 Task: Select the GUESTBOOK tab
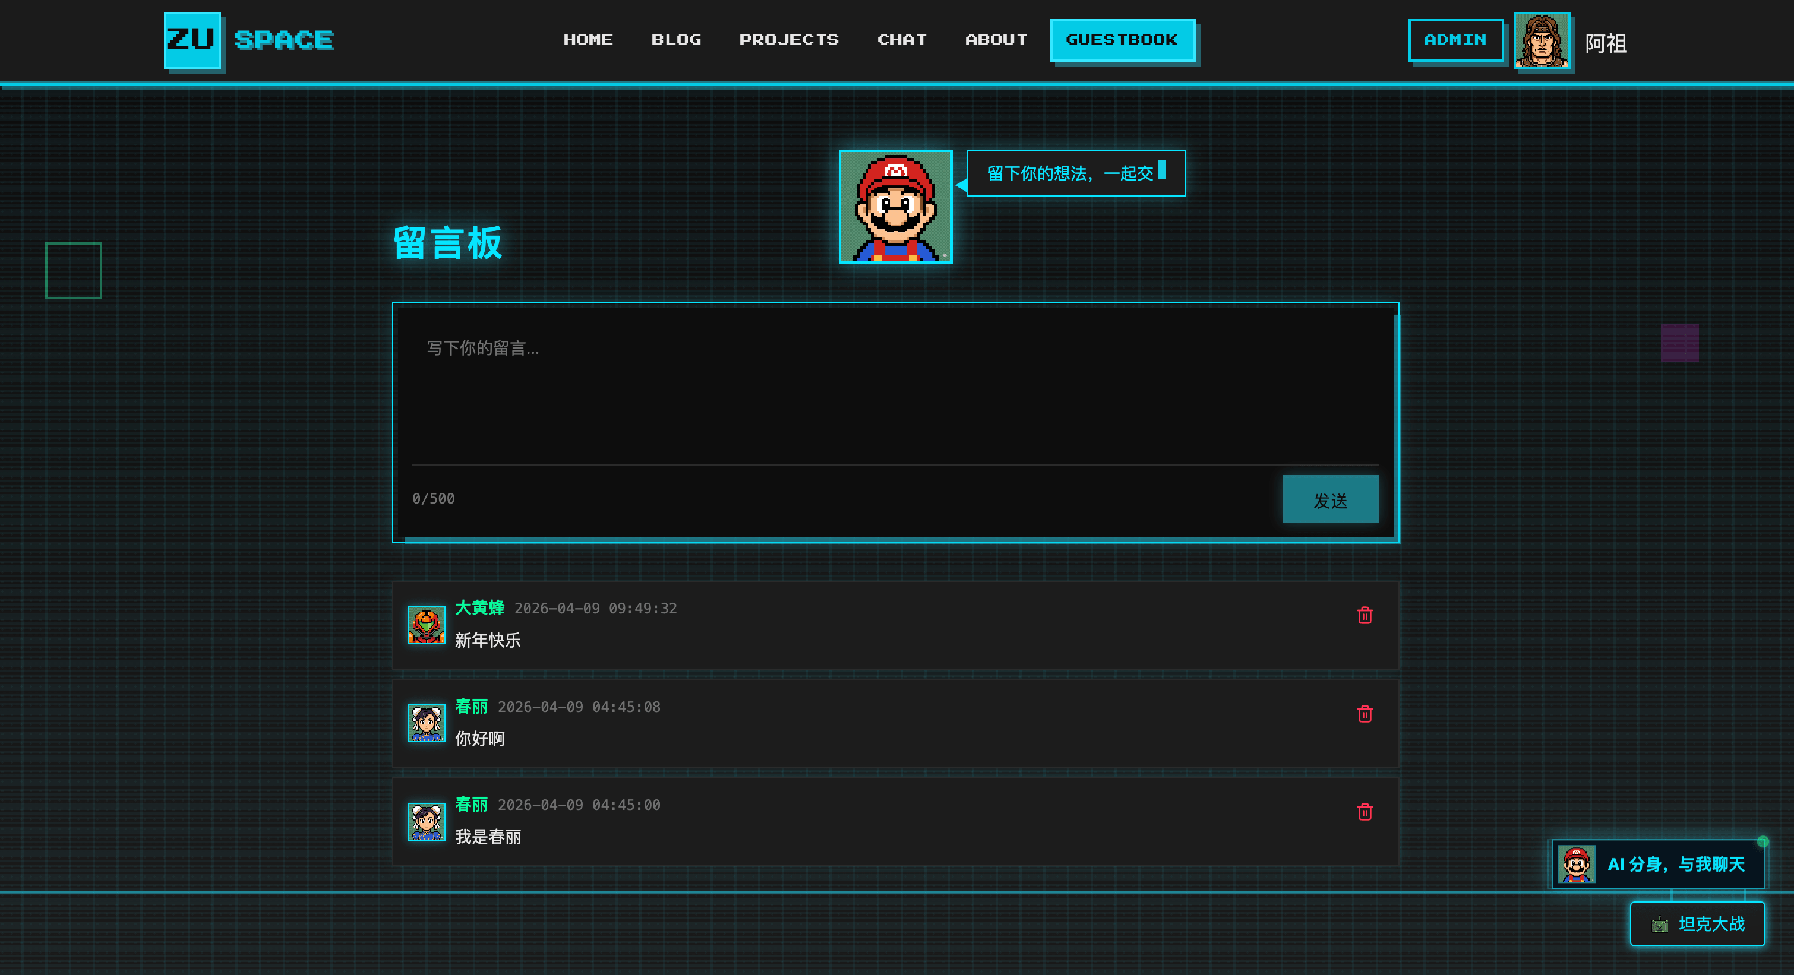pos(1122,40)
